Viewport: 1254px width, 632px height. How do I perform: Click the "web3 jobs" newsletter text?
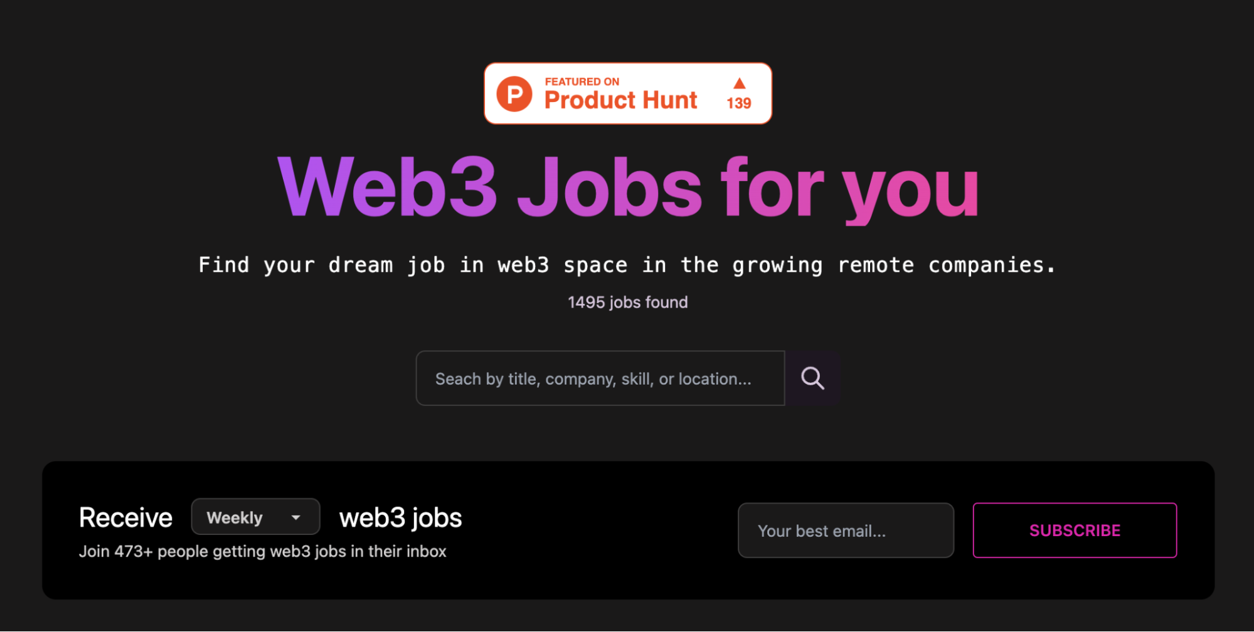(400, 518)
